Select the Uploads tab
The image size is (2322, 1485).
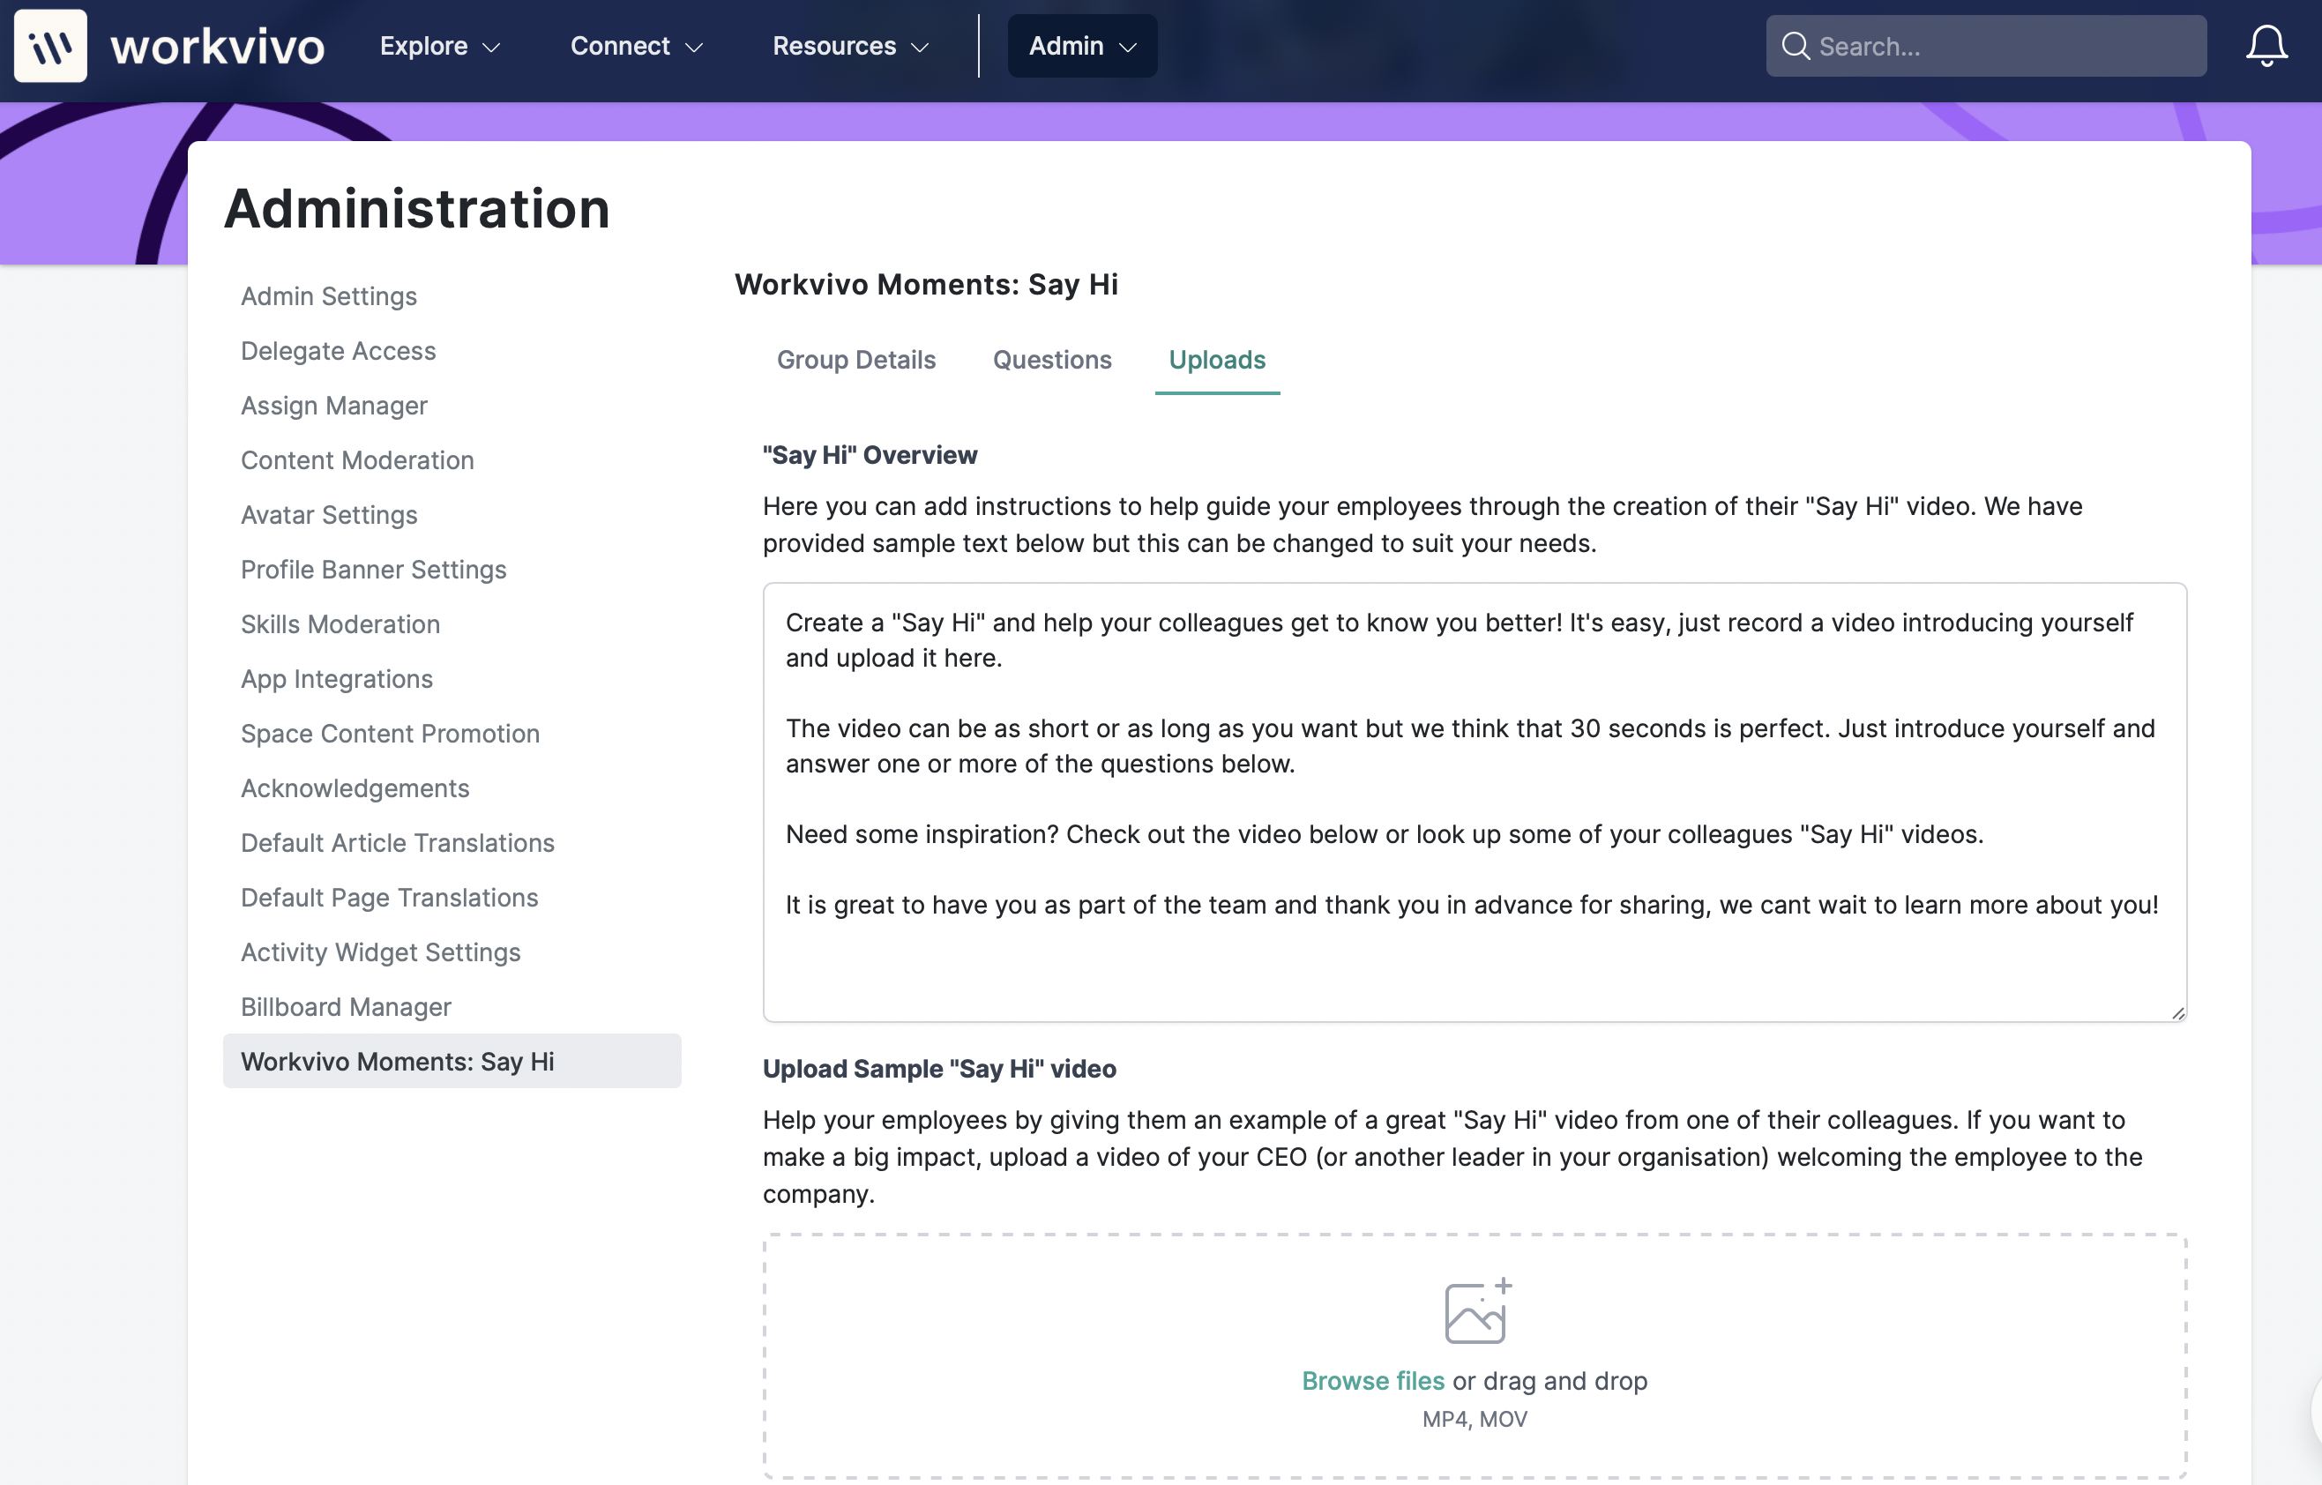pos(1217,360)
